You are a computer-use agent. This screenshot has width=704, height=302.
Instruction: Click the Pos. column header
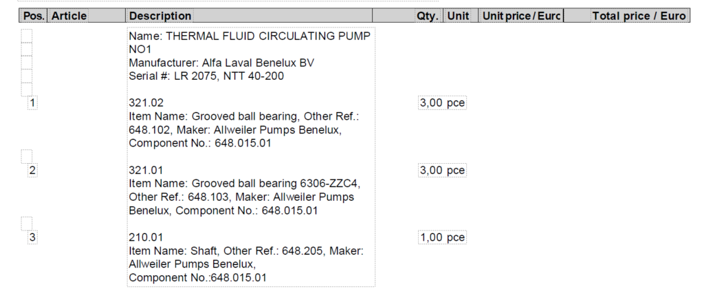coord(34,16)
